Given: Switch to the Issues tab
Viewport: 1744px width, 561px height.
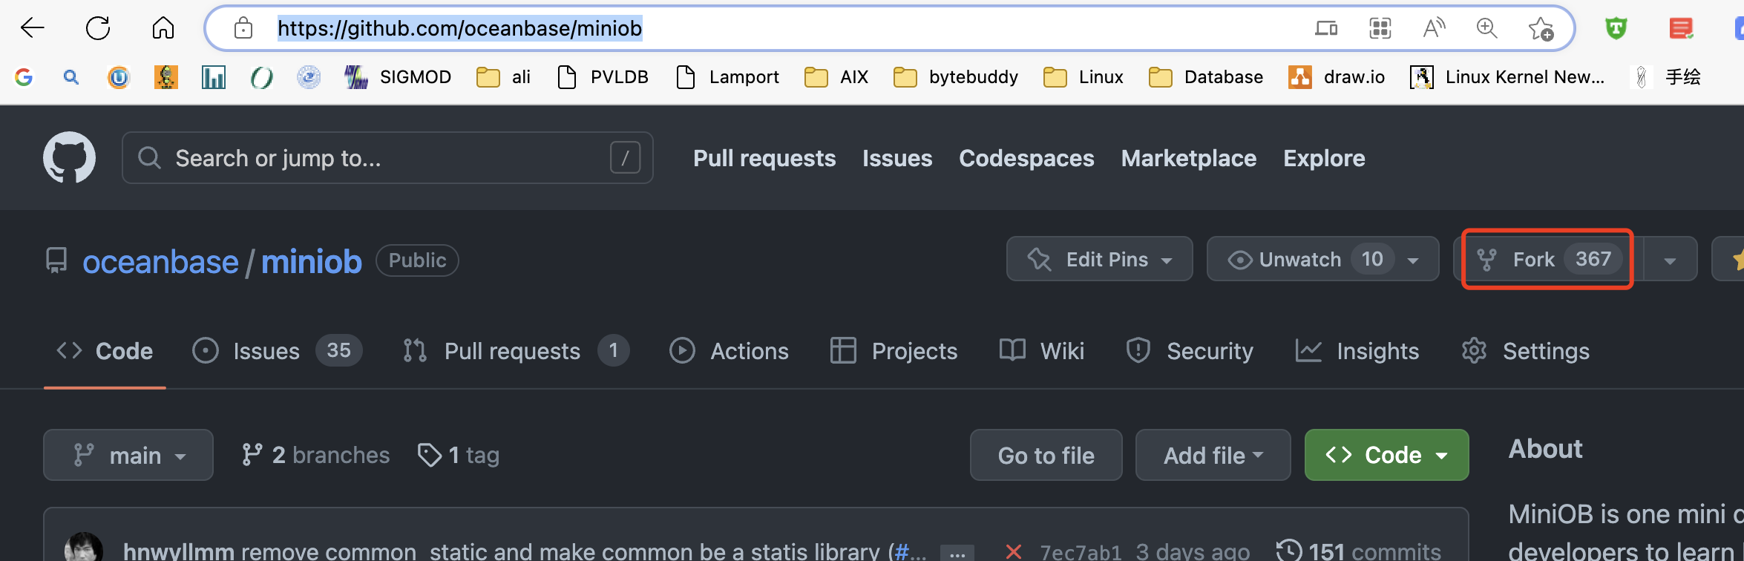Looking at the screenshot, I should point(277,351).
